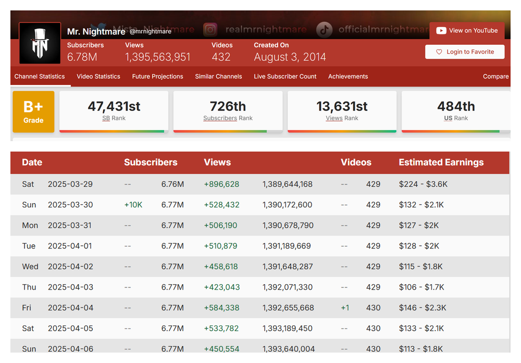
Task: Click the Mr. Nightmare channel avatar
Action: pyautogui.click(x=40, y=43)
